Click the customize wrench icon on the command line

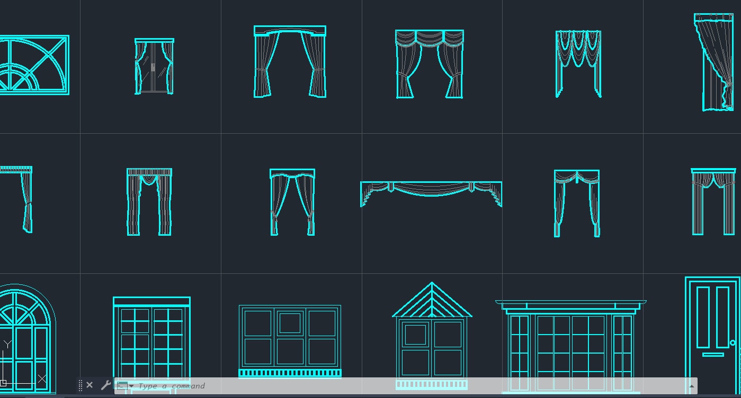pos(105,385)
